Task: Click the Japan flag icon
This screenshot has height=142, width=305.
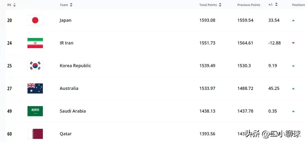Action: [35, 20]
